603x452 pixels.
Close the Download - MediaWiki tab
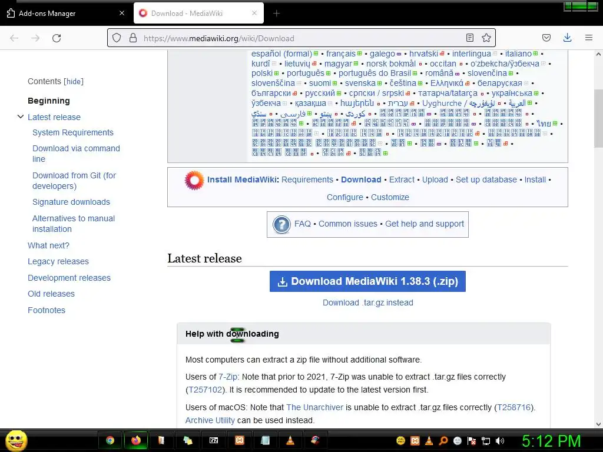click(x=254, y=13)
